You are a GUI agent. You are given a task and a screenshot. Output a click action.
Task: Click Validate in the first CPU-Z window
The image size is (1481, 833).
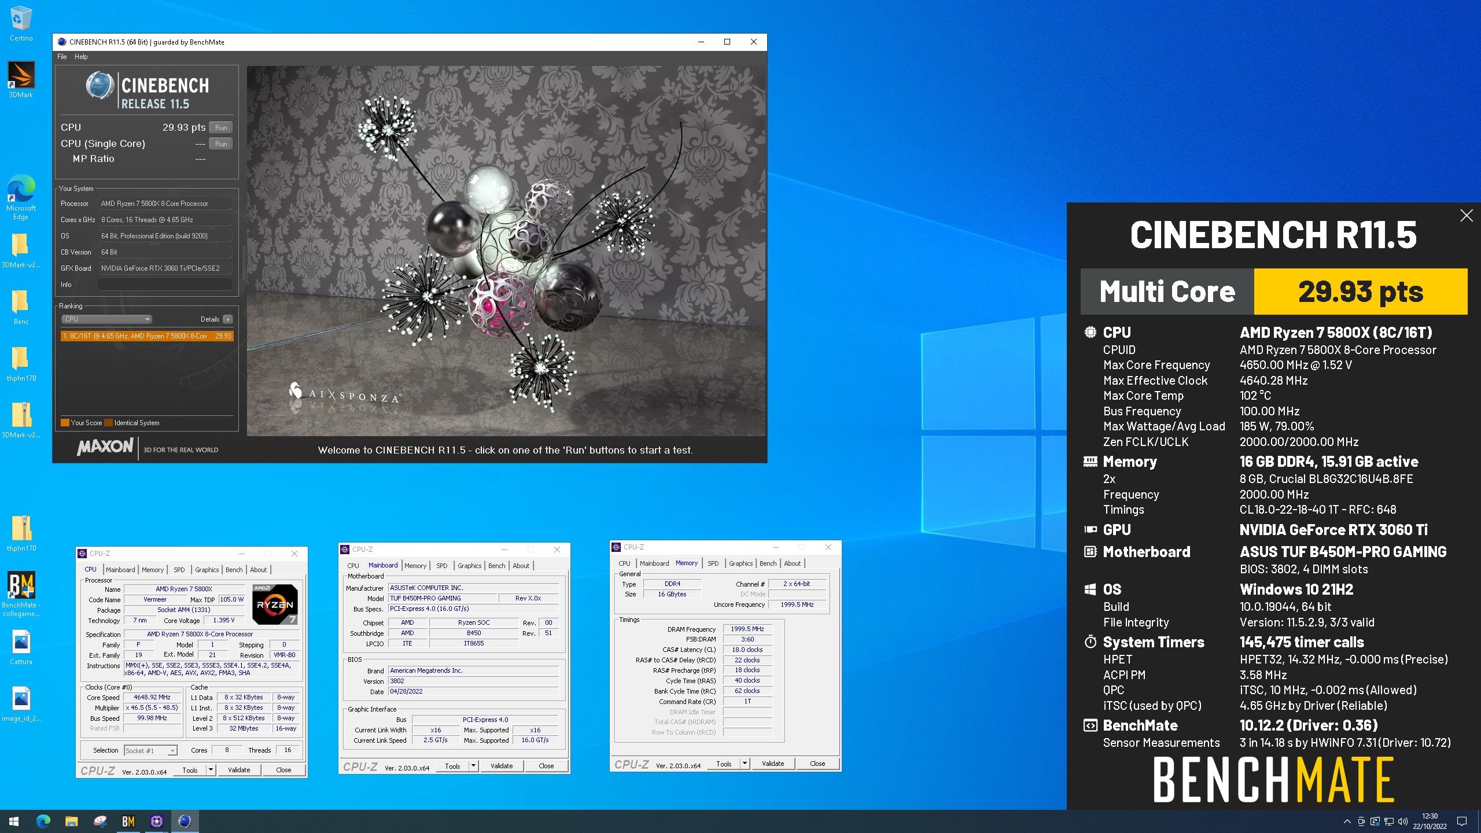(239, 770)
